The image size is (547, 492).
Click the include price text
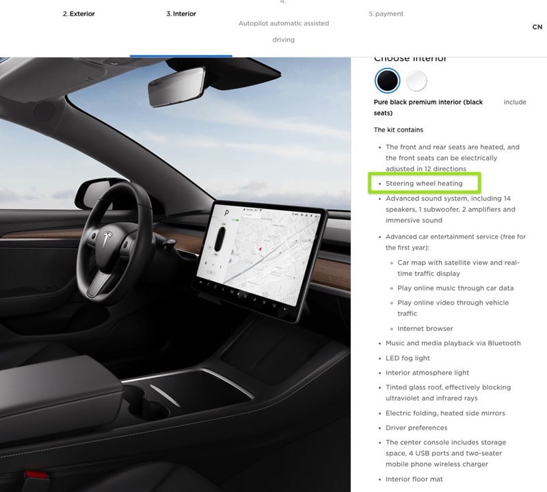click(515, 102)
